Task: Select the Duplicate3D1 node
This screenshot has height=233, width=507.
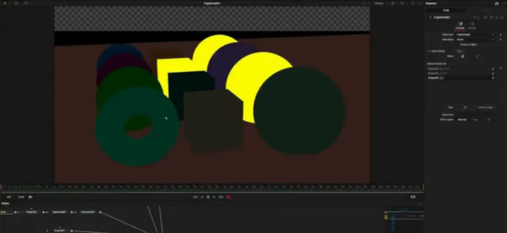Action: pyautogui.click(x=59, y=212)
